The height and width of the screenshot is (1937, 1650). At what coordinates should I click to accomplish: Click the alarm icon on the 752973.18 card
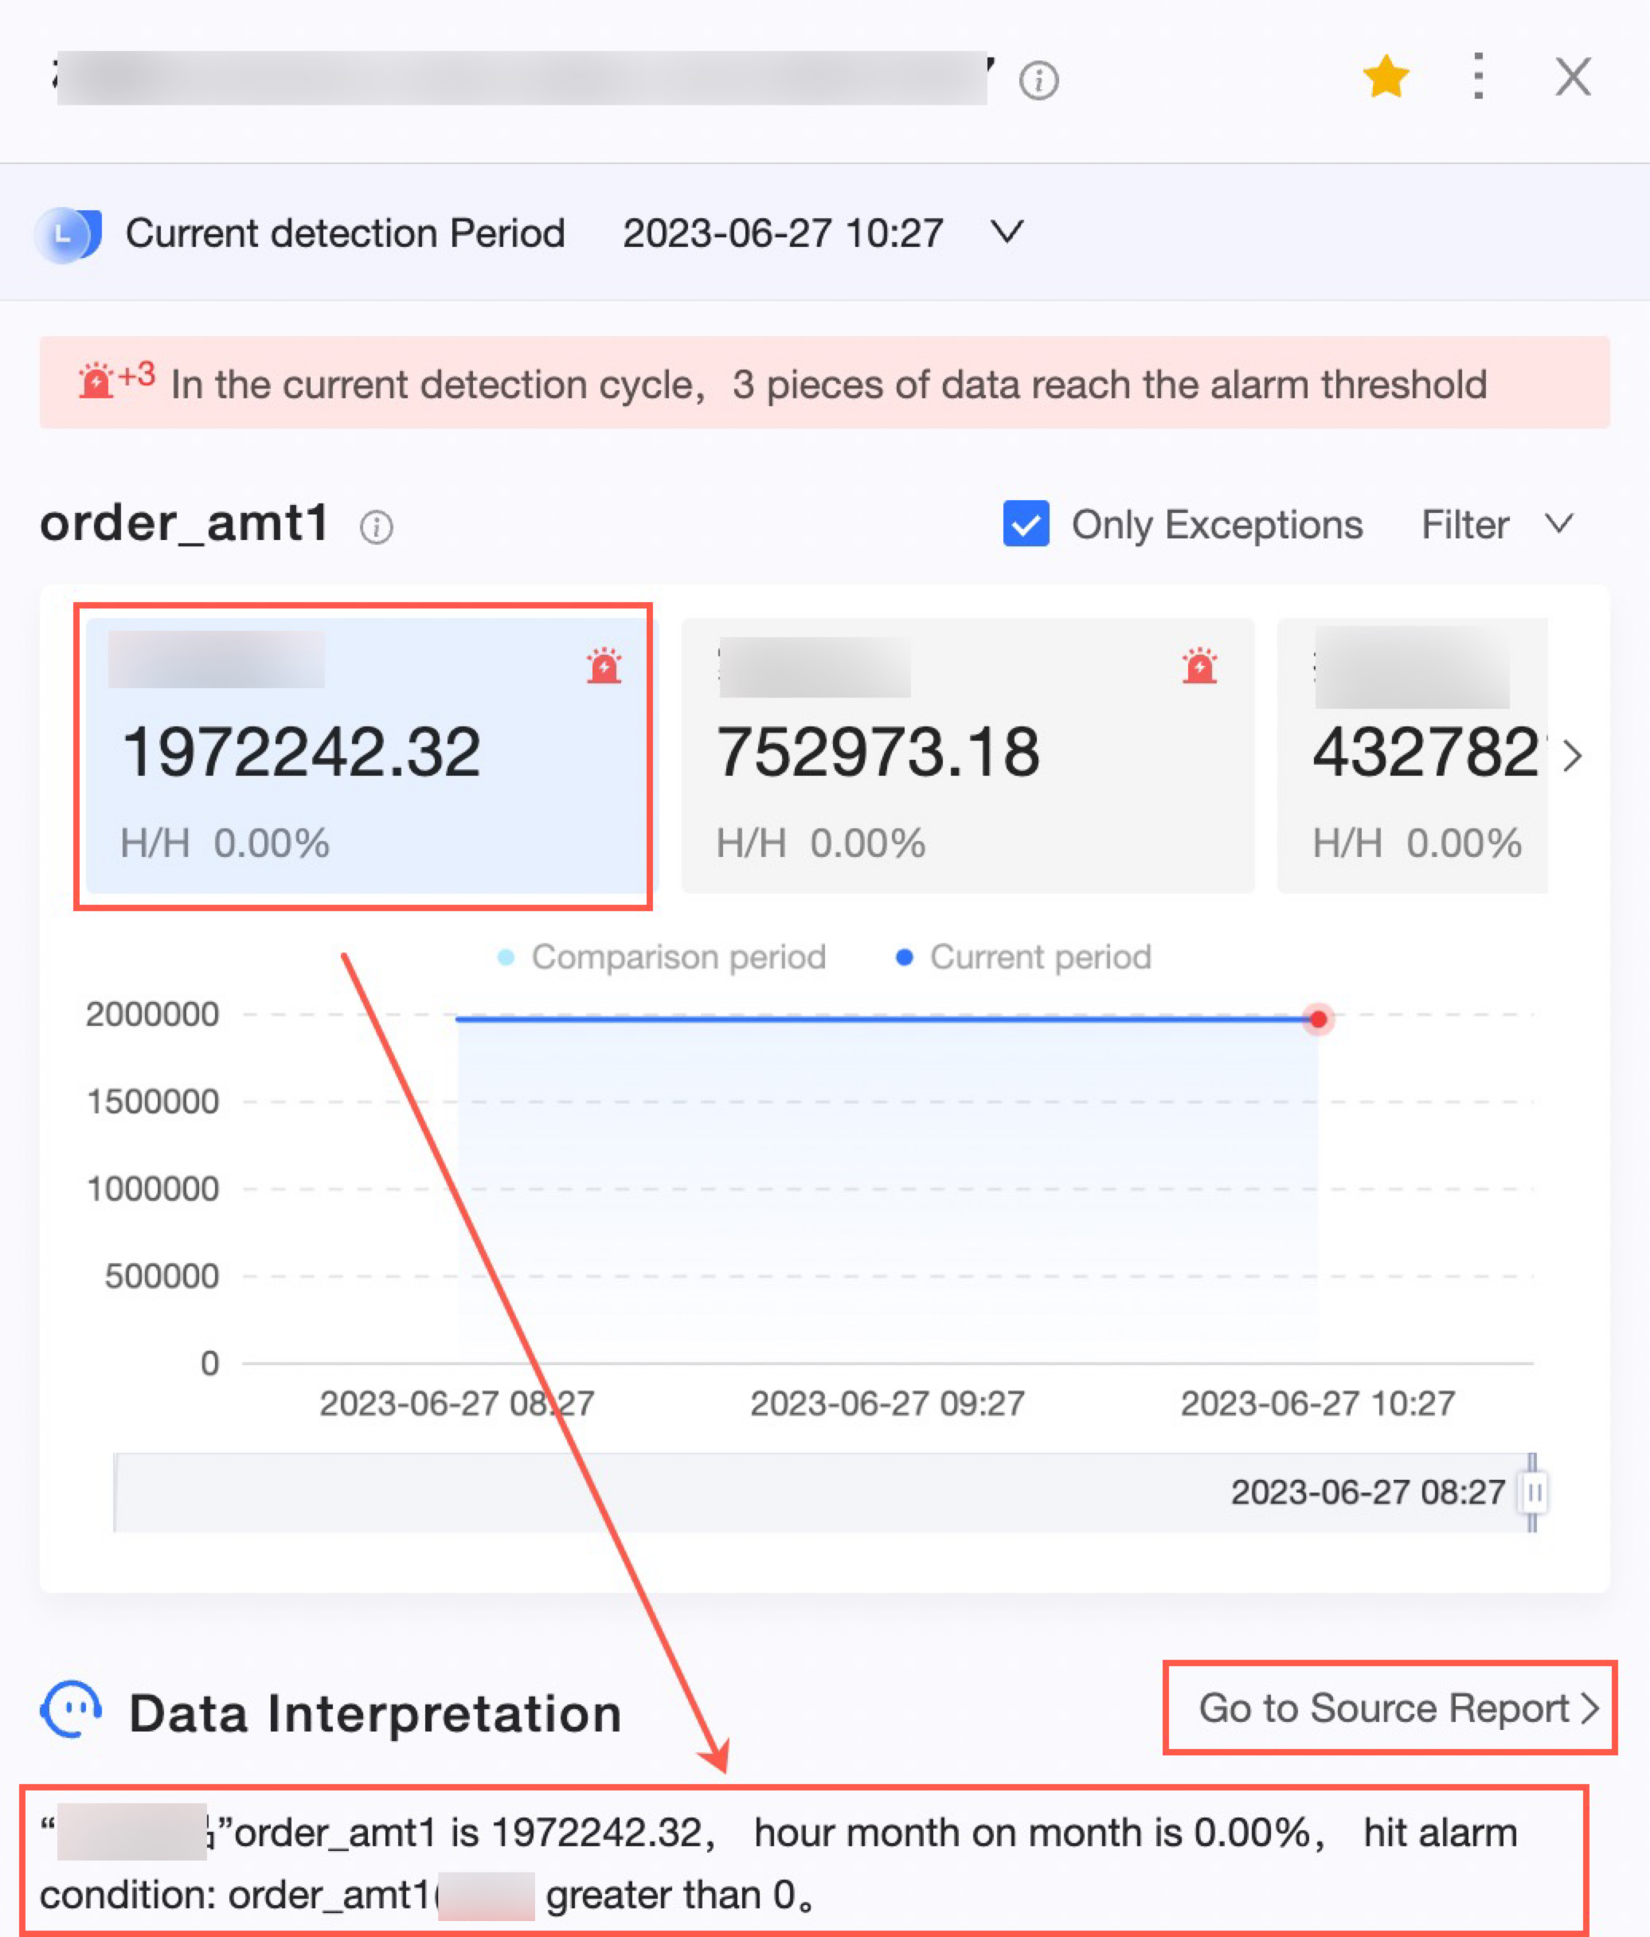(x=1198, y=667)
